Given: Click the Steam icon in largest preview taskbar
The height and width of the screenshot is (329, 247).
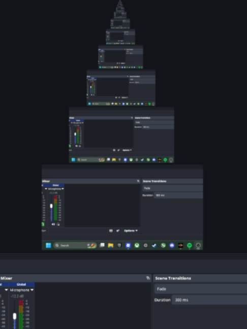Looking at the screenshot, I should click(155, 245).
